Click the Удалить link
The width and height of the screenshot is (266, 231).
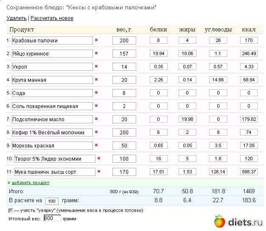click(x=17, y=18)
